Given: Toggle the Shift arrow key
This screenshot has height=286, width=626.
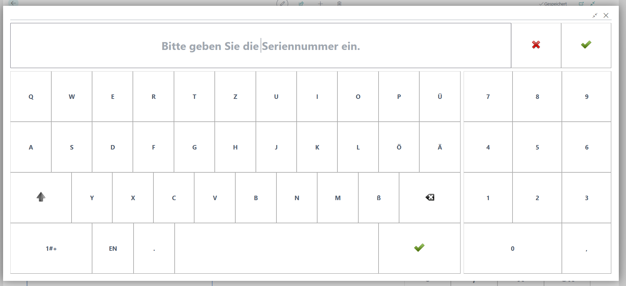Looking at the screenshot, I should [41, 197].
